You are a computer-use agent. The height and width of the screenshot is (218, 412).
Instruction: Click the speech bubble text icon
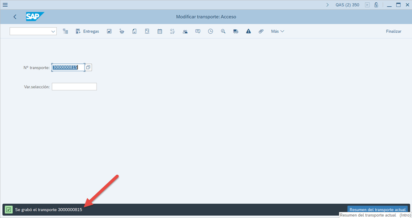coord(198,32)
